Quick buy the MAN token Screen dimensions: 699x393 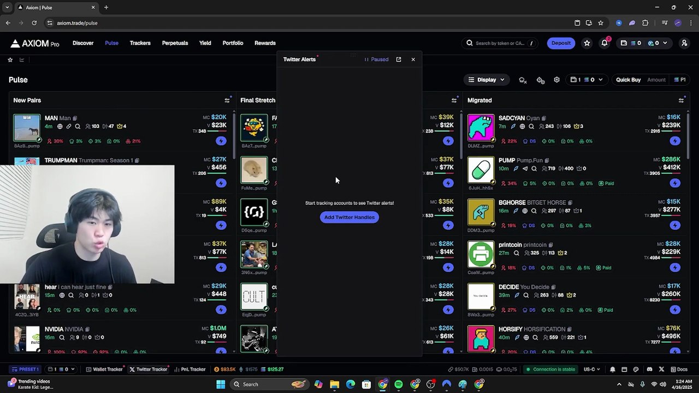(221, 141)
